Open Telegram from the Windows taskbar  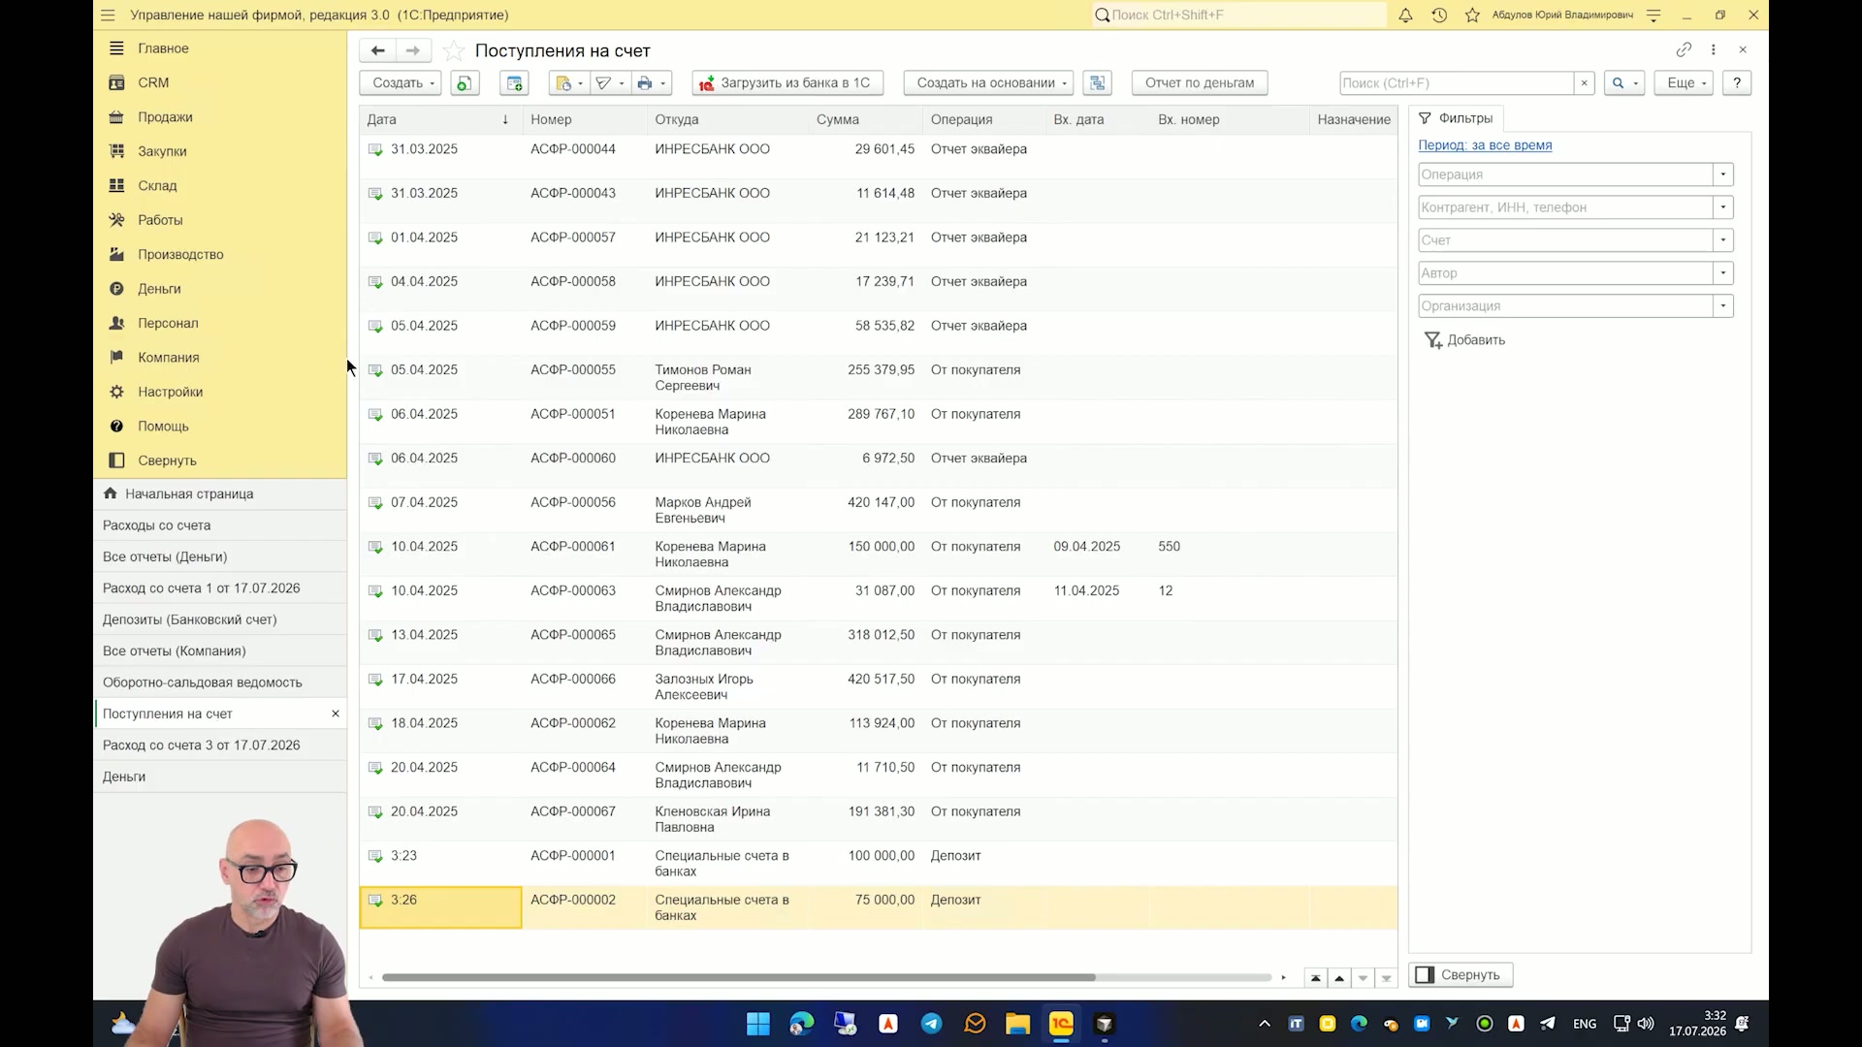point(931,1024)
